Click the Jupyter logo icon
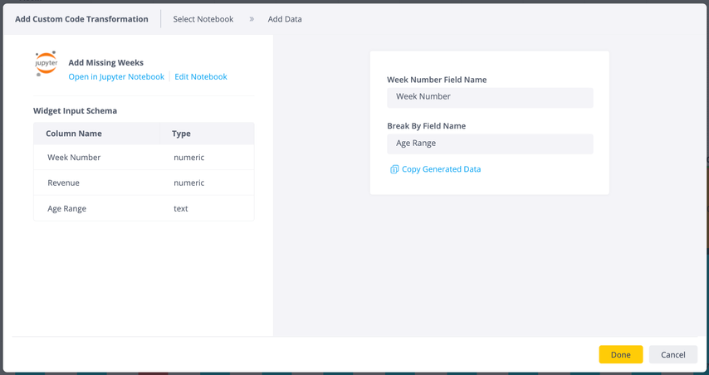 pyautogui.click(x=46, y=63)
